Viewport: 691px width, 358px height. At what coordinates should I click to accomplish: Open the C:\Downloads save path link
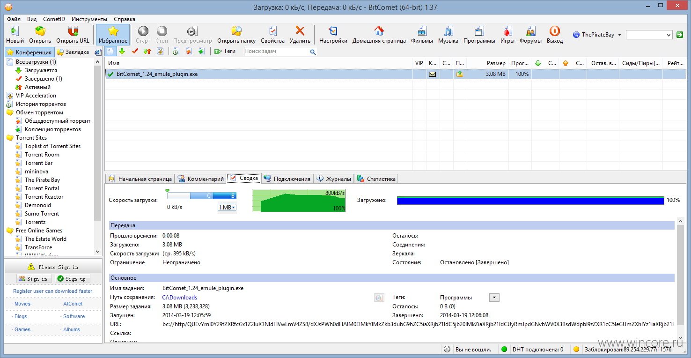[180, 298]
